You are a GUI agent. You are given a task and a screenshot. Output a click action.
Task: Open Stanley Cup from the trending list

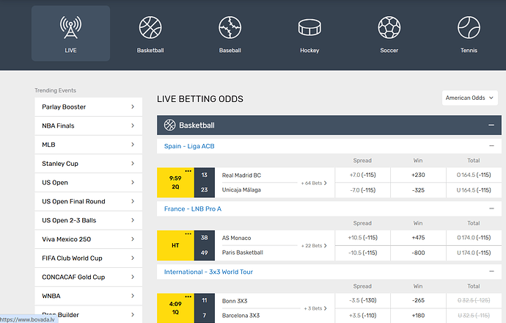coord(88,164)
